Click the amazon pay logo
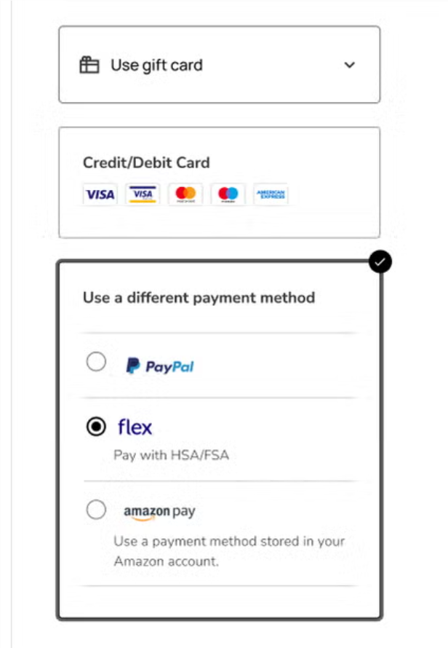 click(x=159, y=512)
